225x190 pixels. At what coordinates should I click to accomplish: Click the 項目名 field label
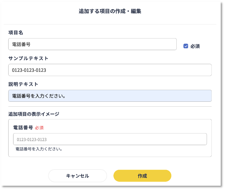(x=16, y=32)
